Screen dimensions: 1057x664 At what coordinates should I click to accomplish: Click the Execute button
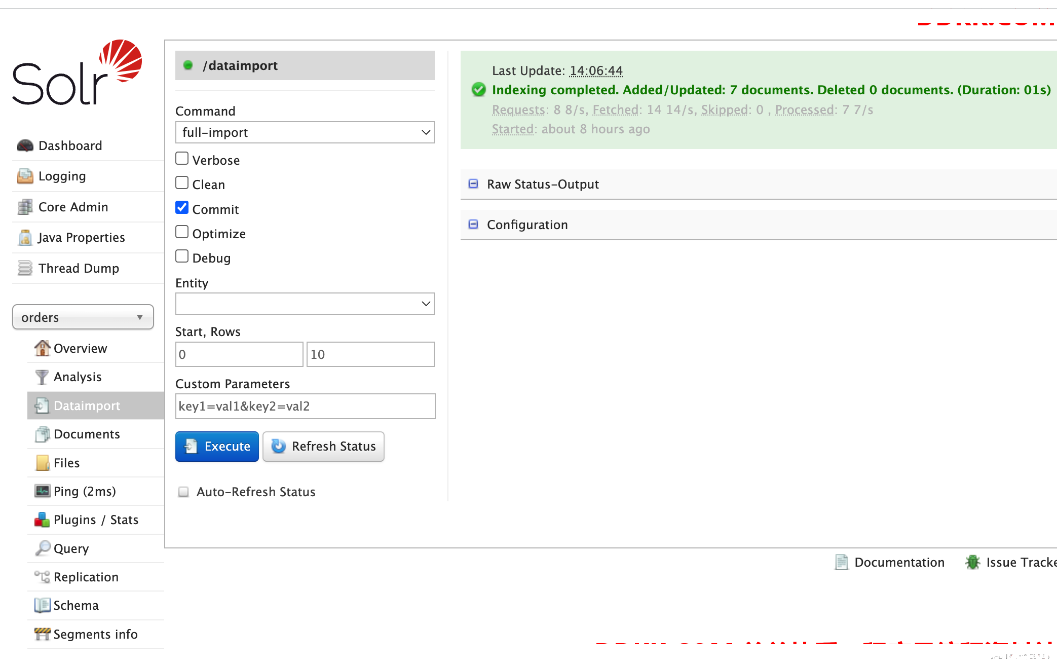coord(217,446)
